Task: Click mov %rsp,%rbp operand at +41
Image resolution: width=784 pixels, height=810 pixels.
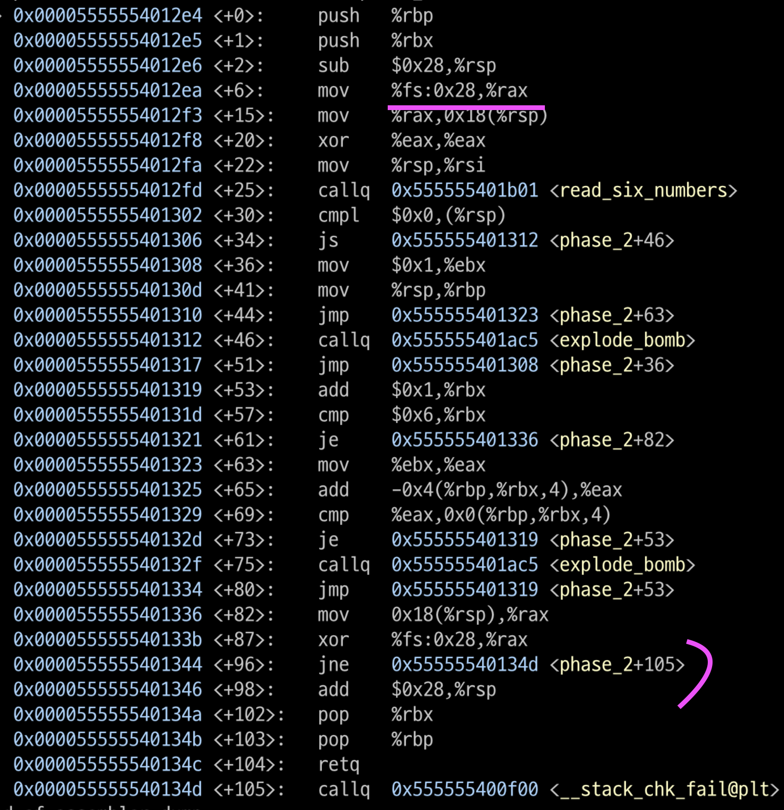Action: pyautogui.click(x=438, y=290)
